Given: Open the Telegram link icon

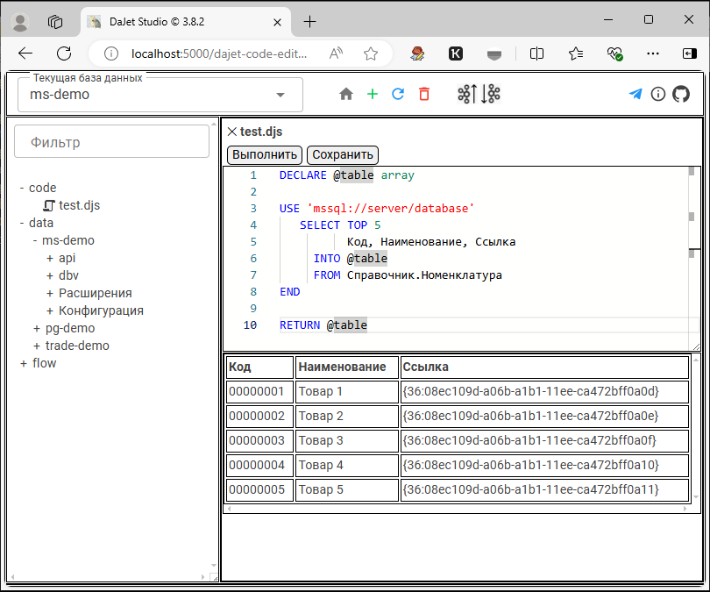Looking at the screenshot, I should pos(635,94).
